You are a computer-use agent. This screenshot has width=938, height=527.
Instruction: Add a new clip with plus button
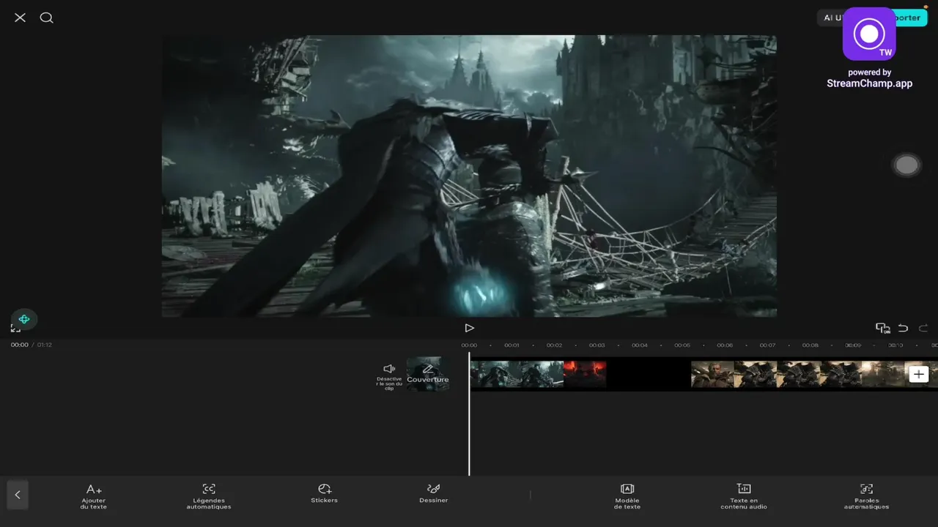tap(919, 374)
